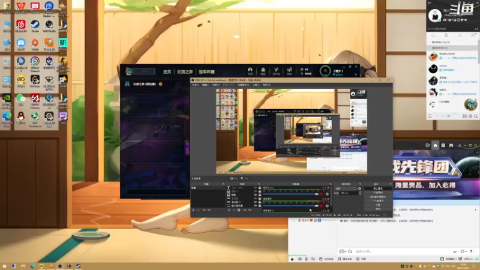
Task: Open source properties gear below OBS sources list
Action: 239,210
